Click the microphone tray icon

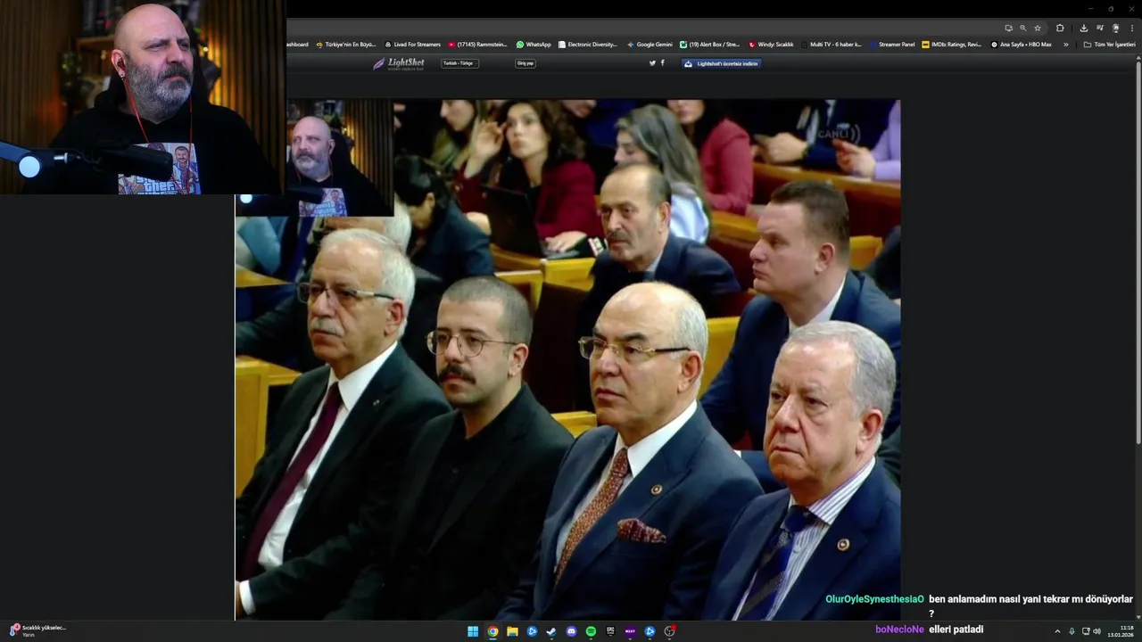tap(1072, 631)
